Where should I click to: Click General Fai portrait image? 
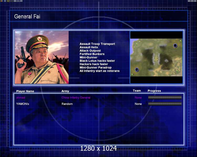pyautogui.click(x=42, y=57)
